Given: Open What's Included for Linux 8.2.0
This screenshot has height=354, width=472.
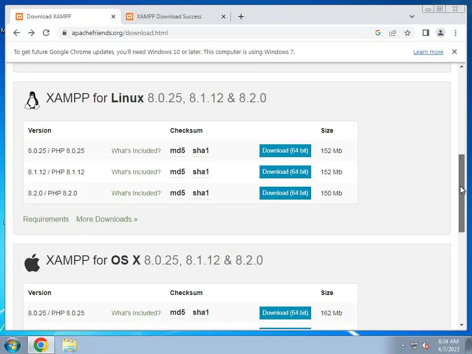Looking at the screenshot, I should (x=136, y=193).
